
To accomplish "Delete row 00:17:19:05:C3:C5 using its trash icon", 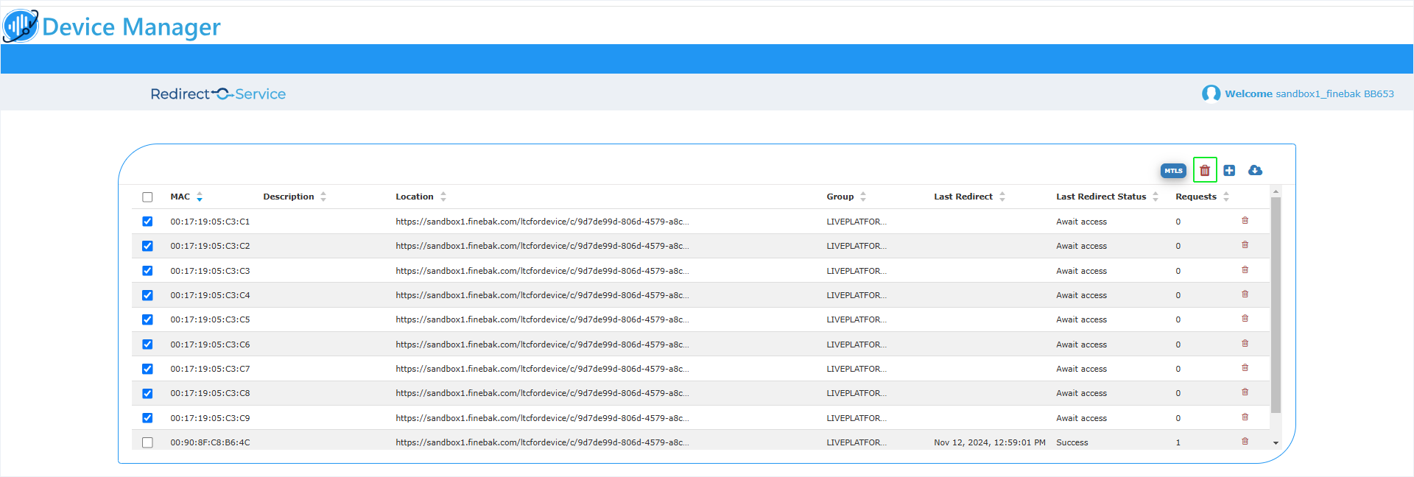I will tap(1245, 319).
